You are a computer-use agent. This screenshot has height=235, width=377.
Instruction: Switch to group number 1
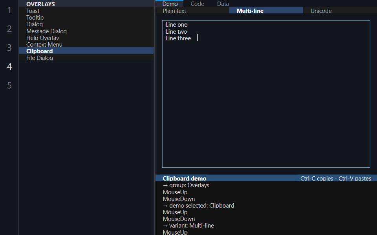click(9, 10)
